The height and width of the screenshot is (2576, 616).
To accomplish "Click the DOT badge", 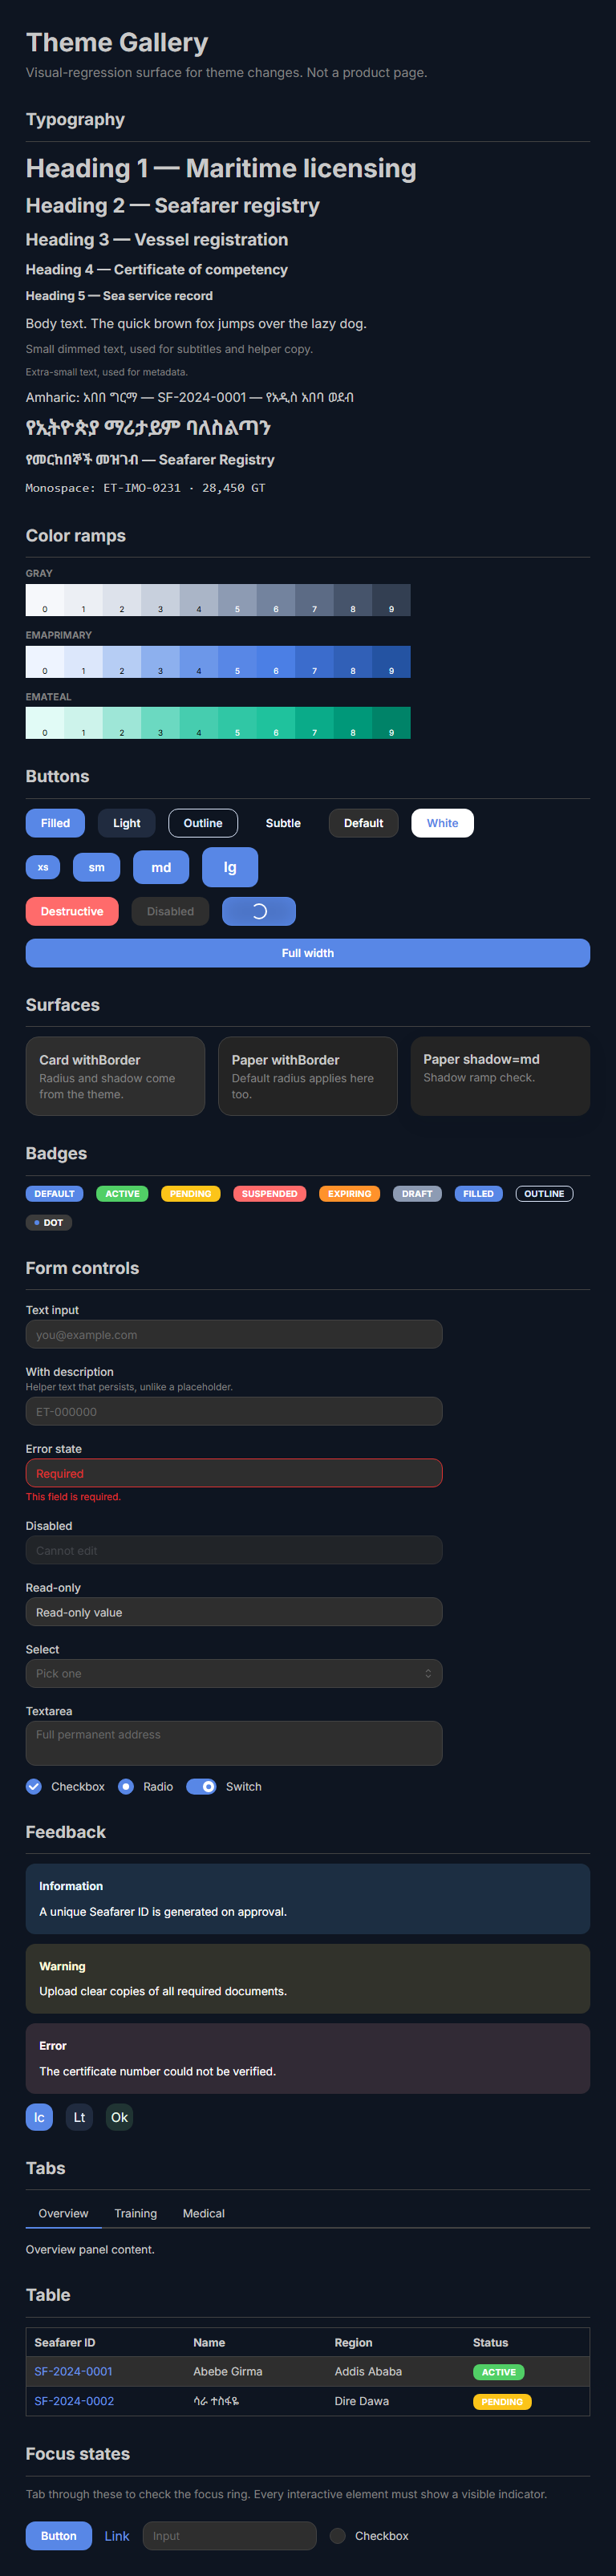I will point(49,1222).
